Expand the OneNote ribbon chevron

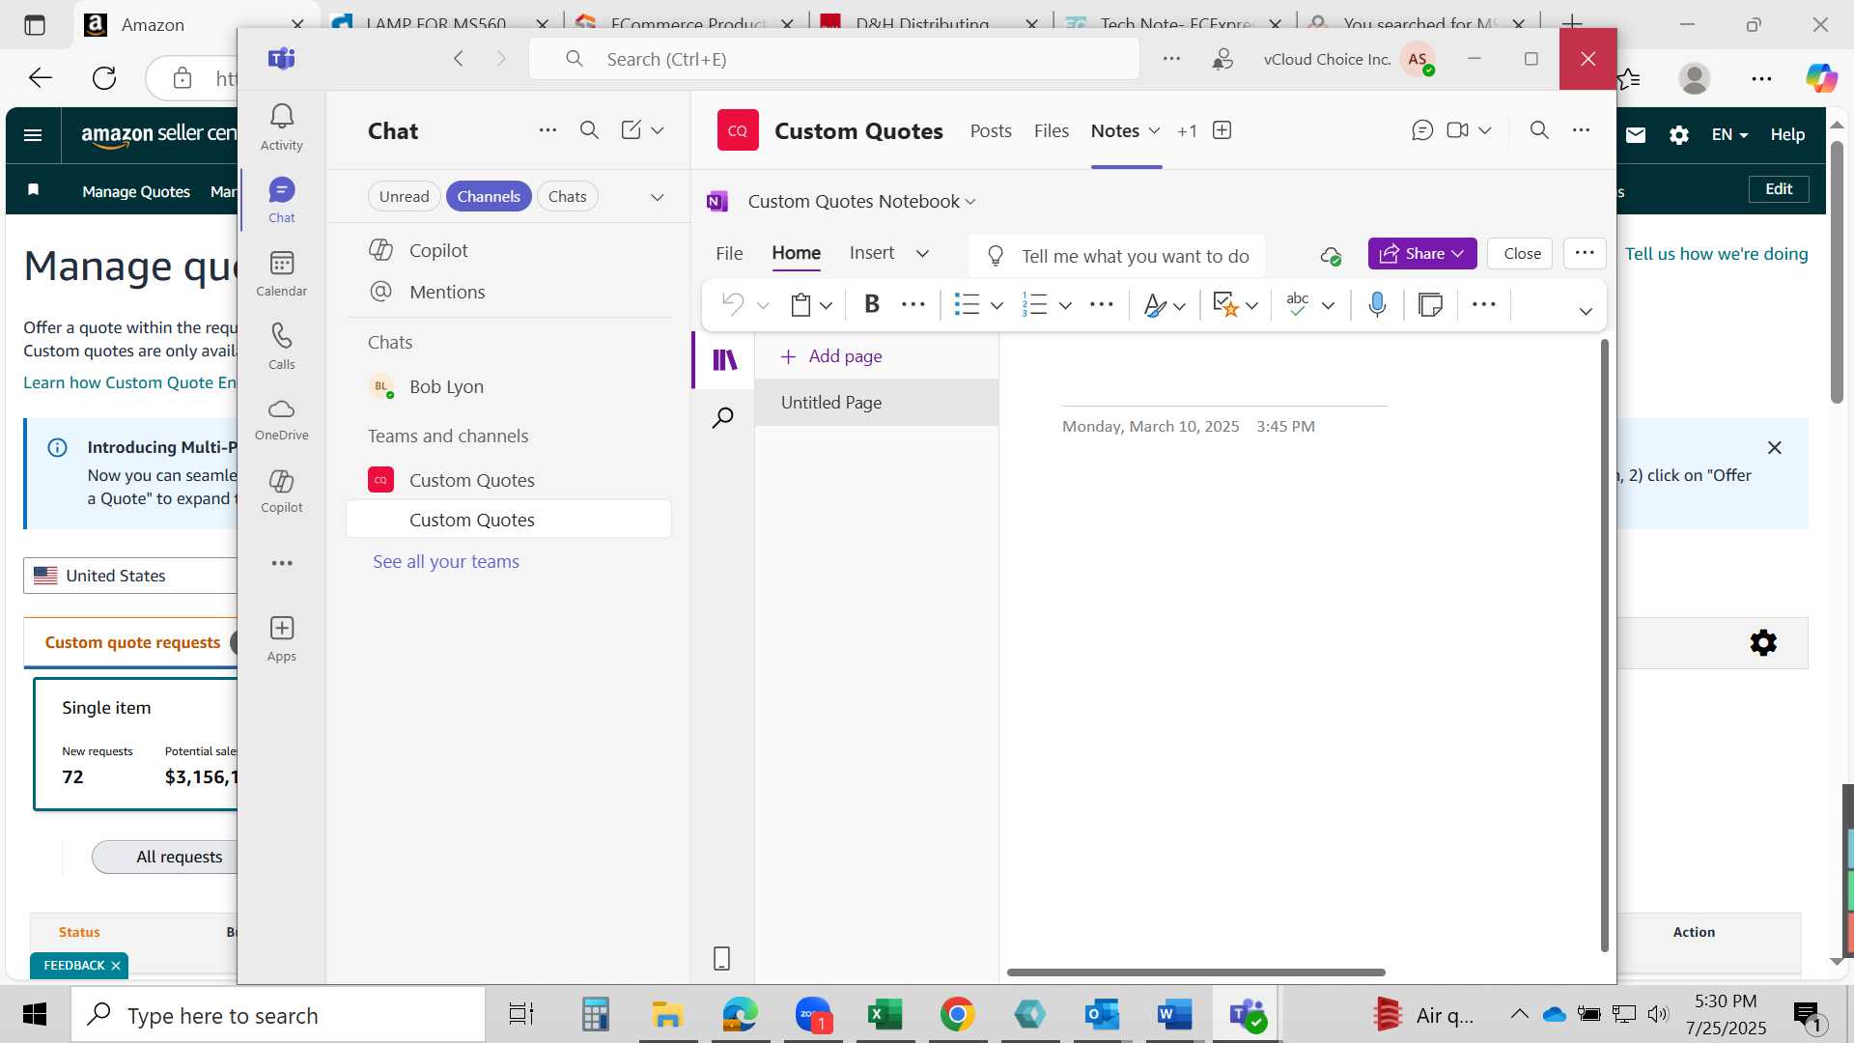(1585, 311)
